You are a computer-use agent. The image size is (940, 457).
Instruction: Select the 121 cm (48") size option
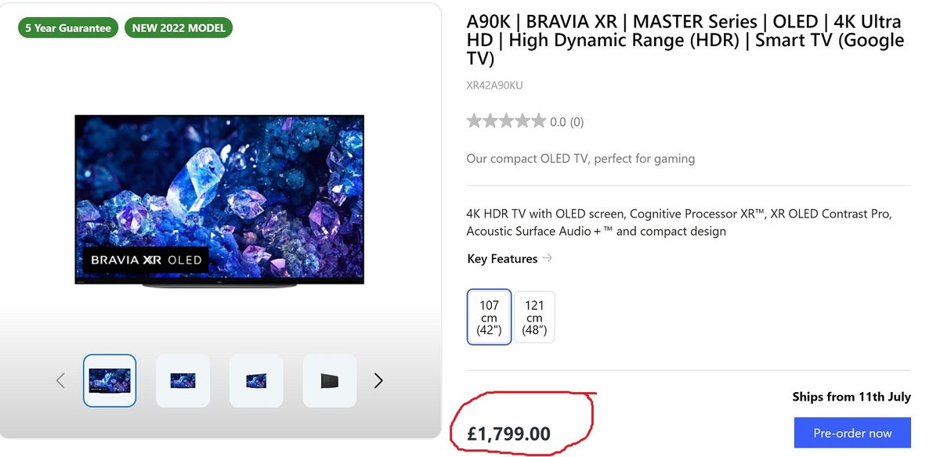tap(534, 316)
